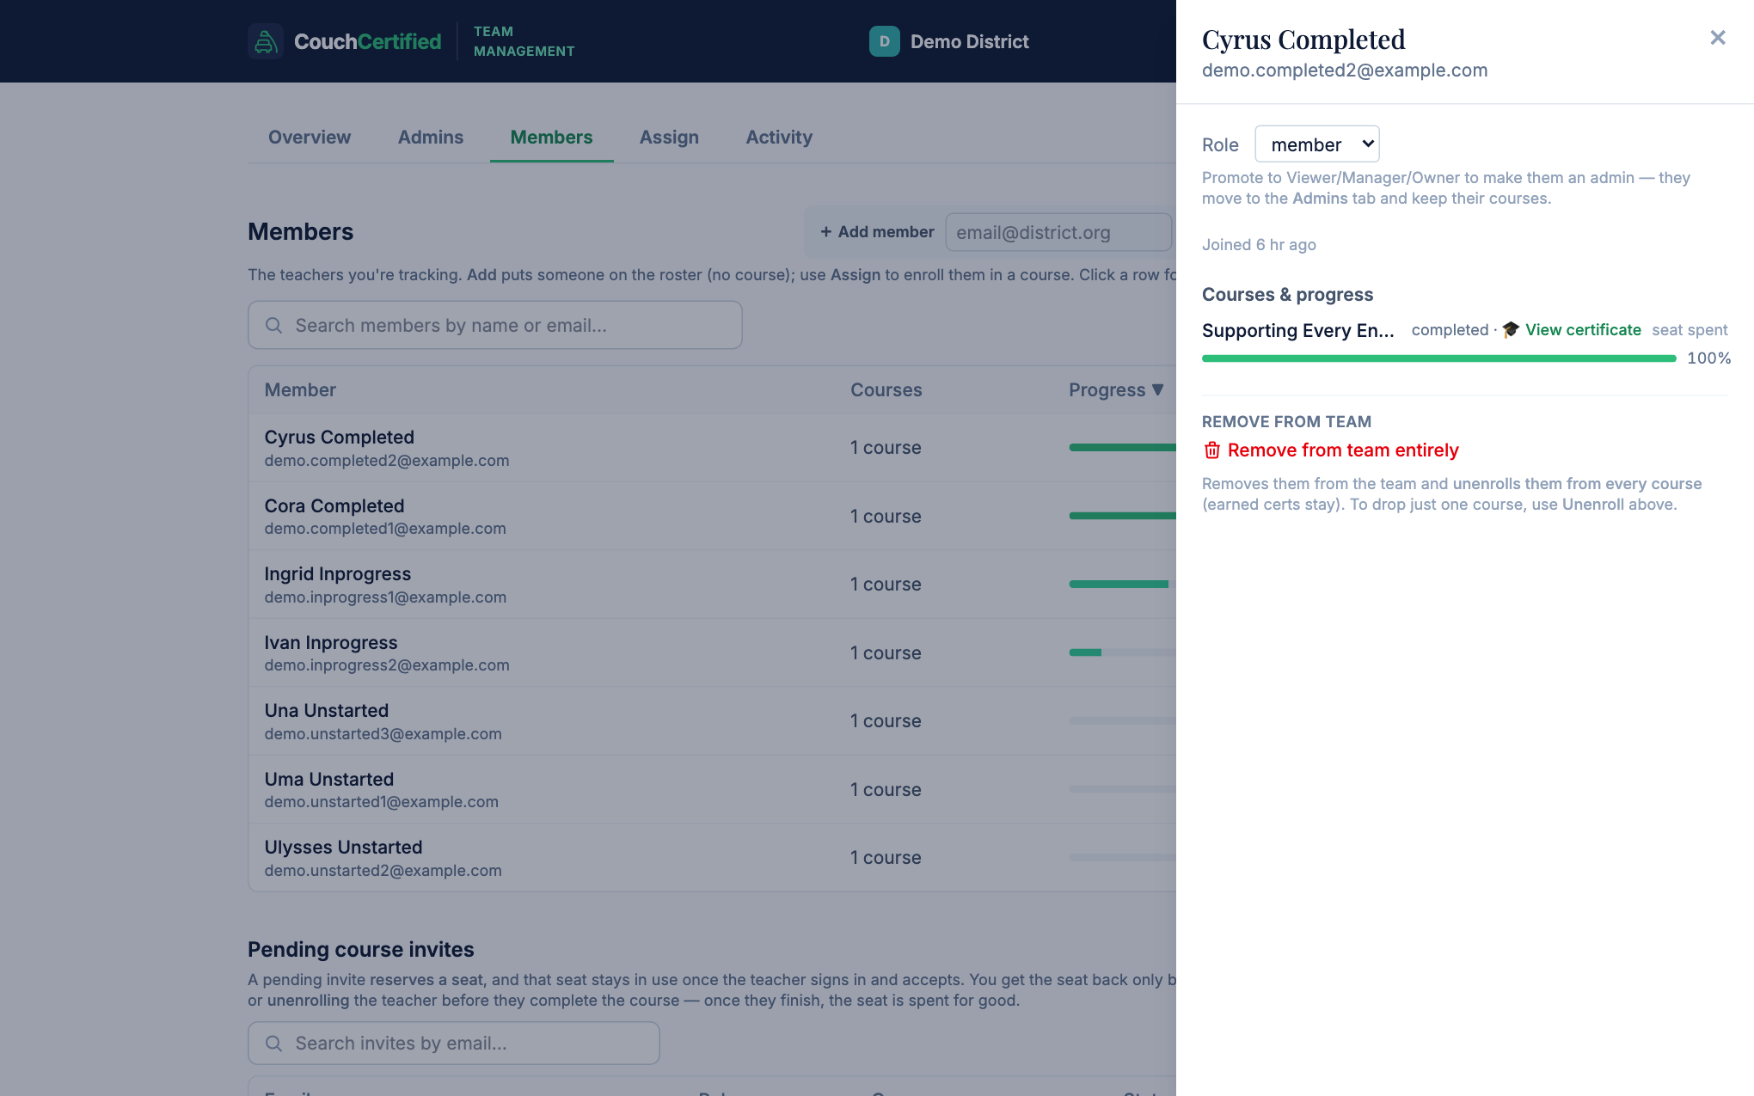Sort members by the Progress column arrow
This screenshot has width=1754, height=1096.
1157,390
